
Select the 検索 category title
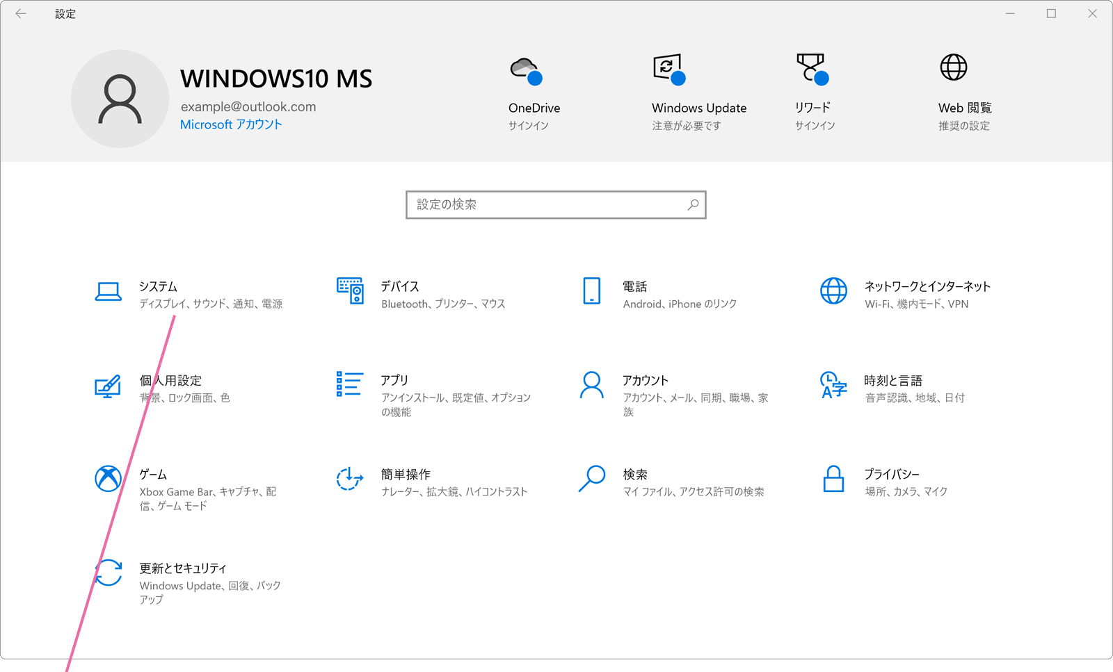[635, 474]
